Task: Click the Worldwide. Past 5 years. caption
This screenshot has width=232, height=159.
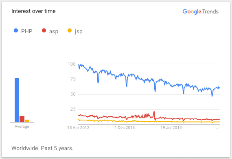Action: point(42,148)
